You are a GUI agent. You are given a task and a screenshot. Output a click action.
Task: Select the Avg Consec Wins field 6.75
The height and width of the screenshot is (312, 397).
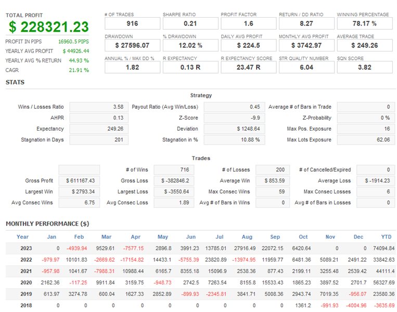(x=79, y=202)
